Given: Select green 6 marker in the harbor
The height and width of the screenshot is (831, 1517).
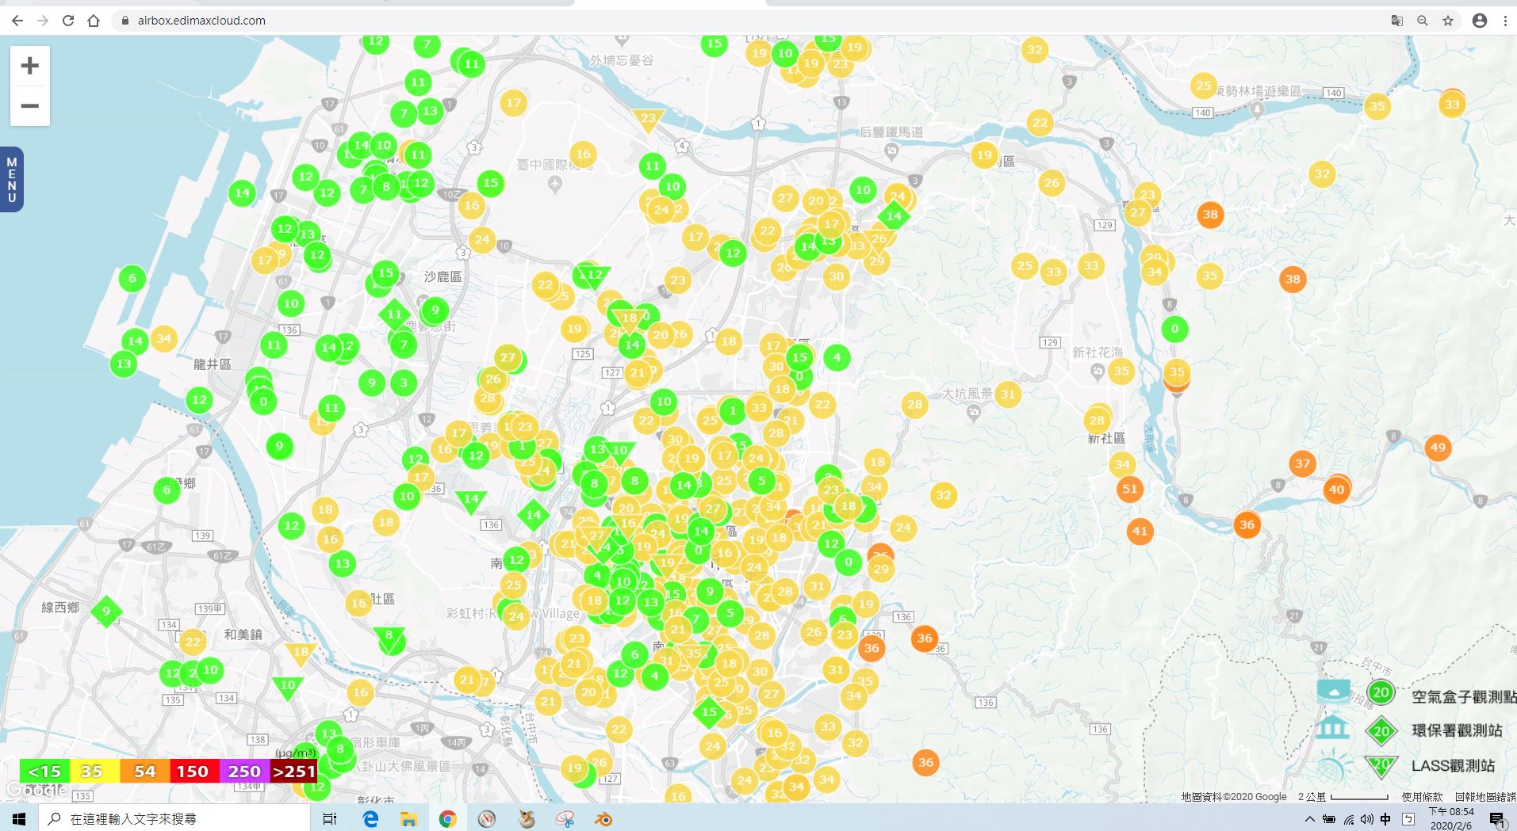Looking at the screenshot, I should 132,278.
